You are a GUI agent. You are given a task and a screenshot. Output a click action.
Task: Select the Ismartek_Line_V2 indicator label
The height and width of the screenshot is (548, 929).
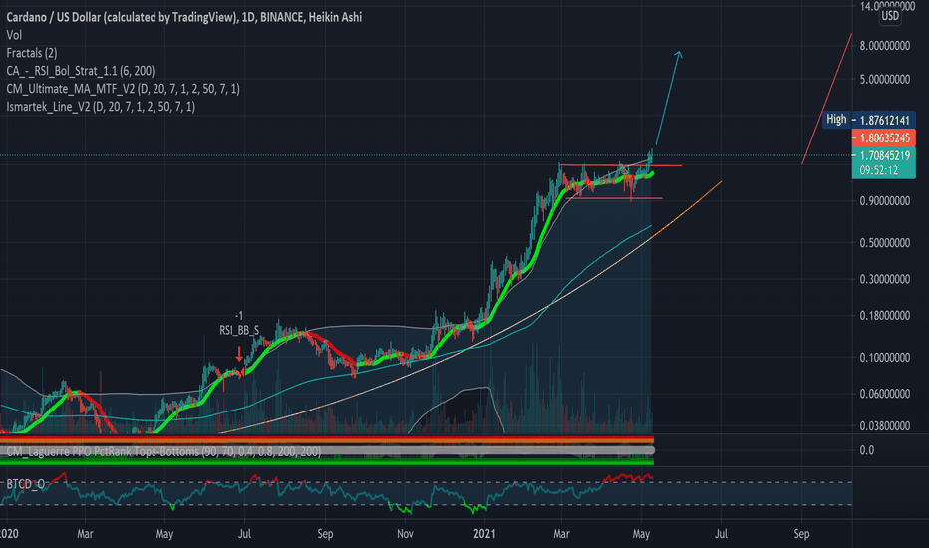pos(100,106)
